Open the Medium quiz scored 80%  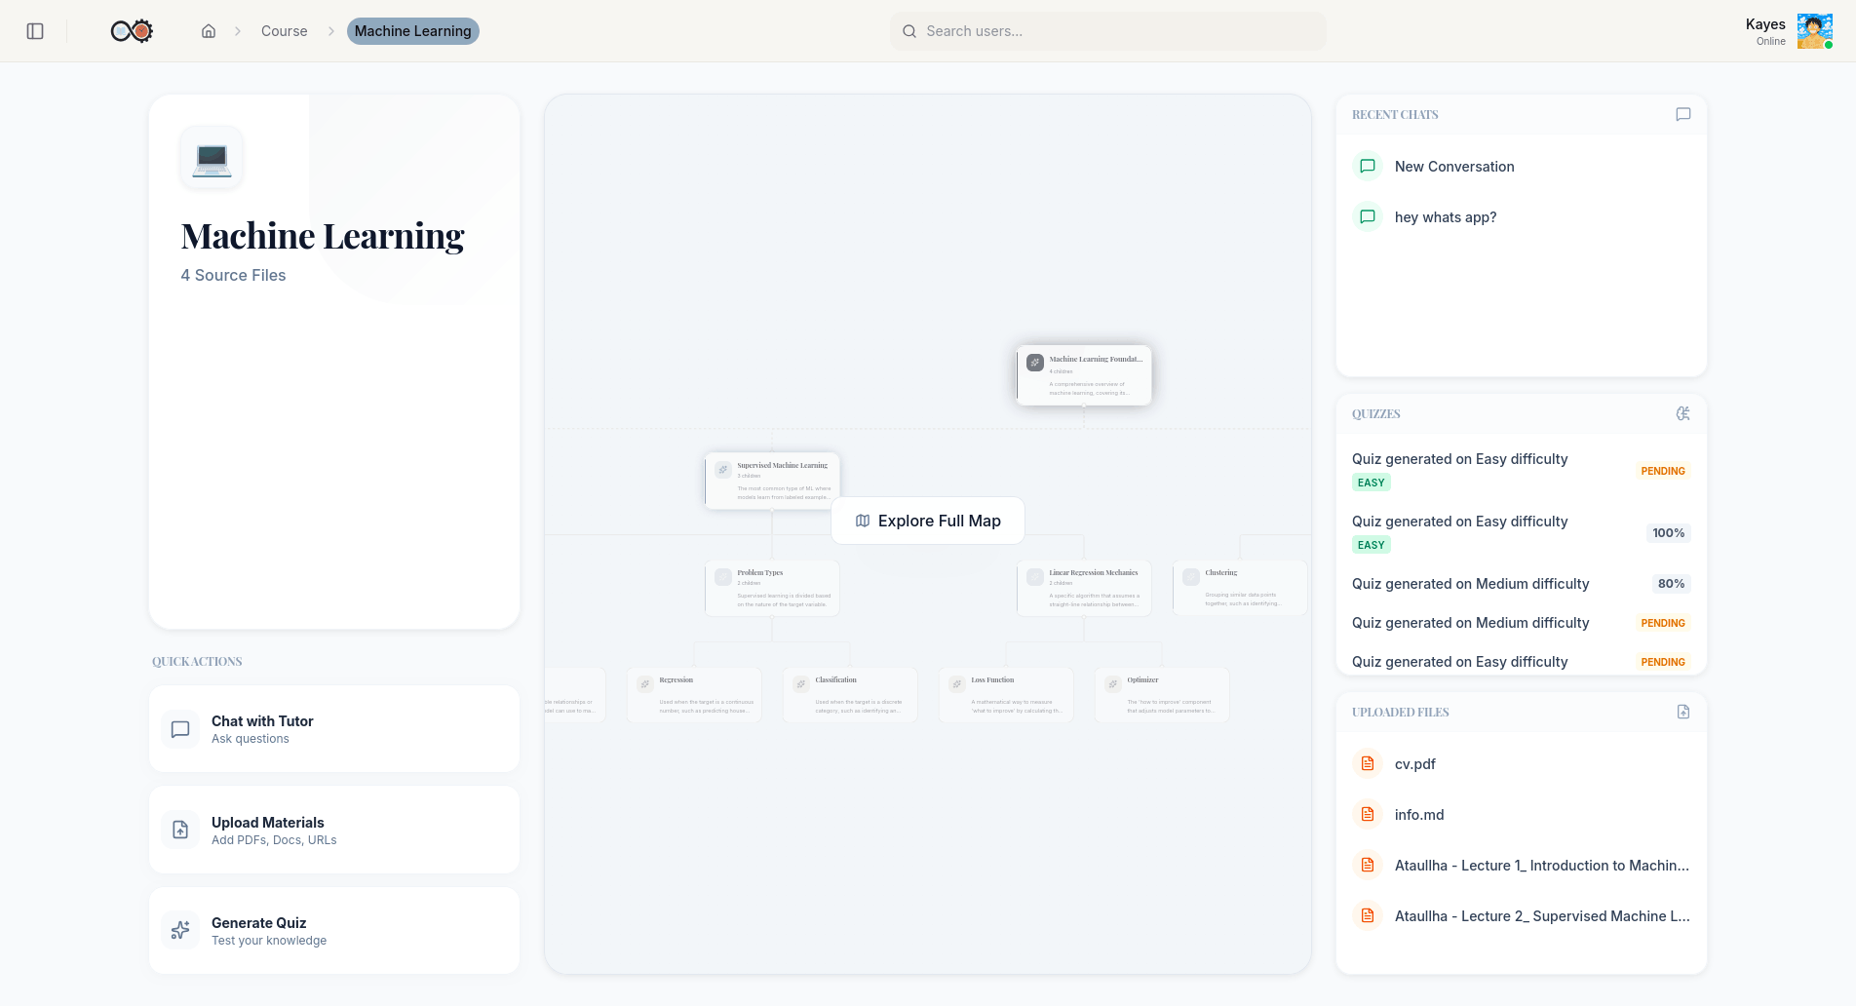click(1521, 584)
